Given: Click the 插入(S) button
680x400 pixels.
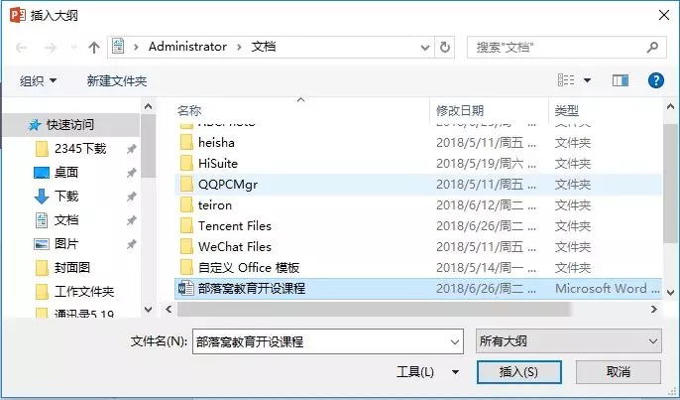Looking at the screenshot, I should [518, 372].
